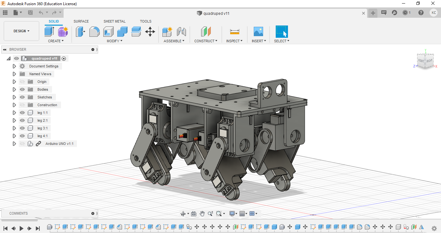Open the DESIGN workspace dropdown
441x233 pixels.
[21, 31]
